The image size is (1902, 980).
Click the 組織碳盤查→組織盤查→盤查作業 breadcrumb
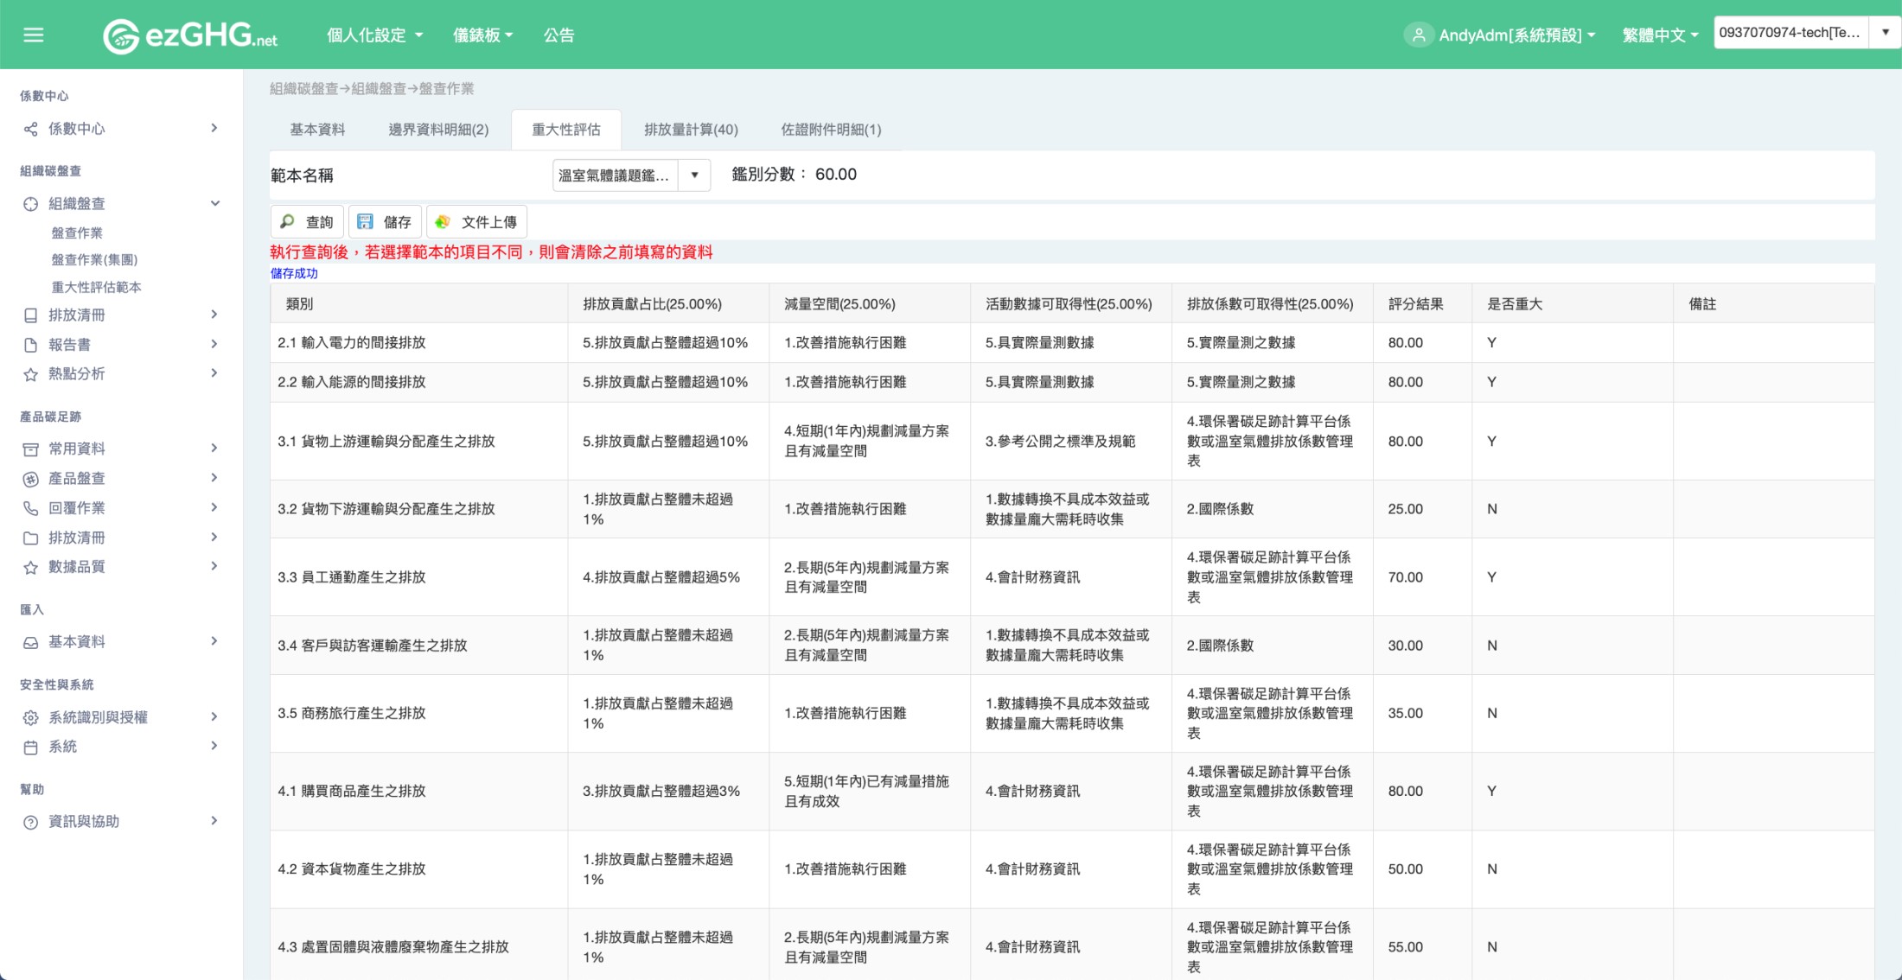coord(372,89)
